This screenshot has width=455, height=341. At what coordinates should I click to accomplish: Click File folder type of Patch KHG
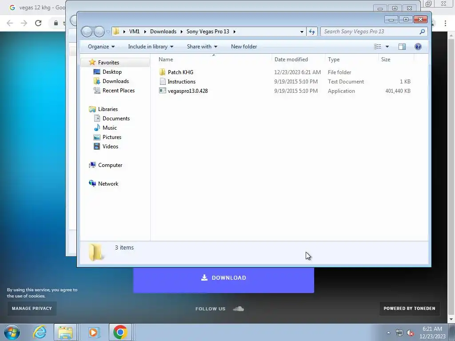[339, 72]
